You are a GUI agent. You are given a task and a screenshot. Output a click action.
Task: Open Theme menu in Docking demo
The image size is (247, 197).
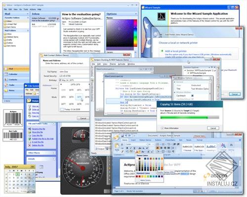[113, 64]
